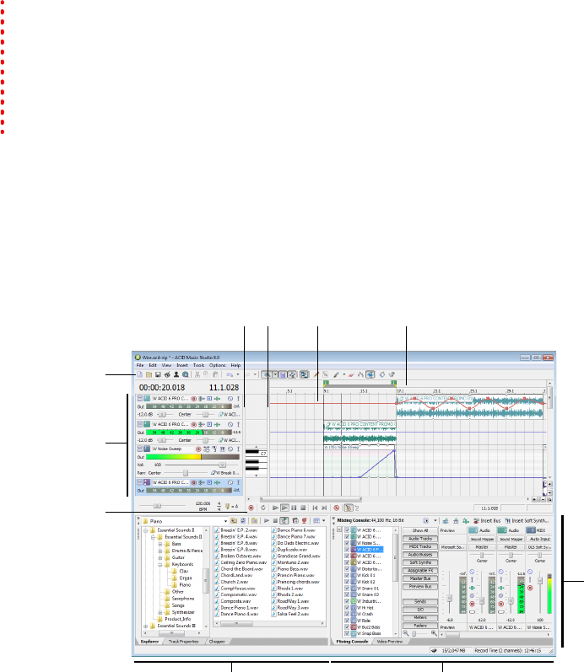Switch to the Video Preview tab
Viewport: 584px width, 672px height.
pyautogui.click(x=390, y=642)
